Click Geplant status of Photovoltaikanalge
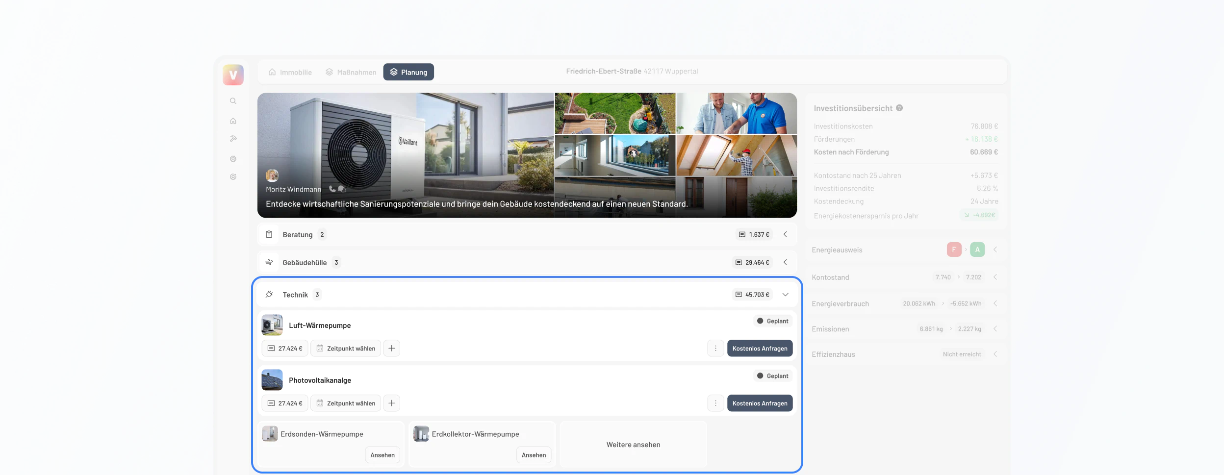The height and width of the screenshot is (475, 1224). (773, 376)
